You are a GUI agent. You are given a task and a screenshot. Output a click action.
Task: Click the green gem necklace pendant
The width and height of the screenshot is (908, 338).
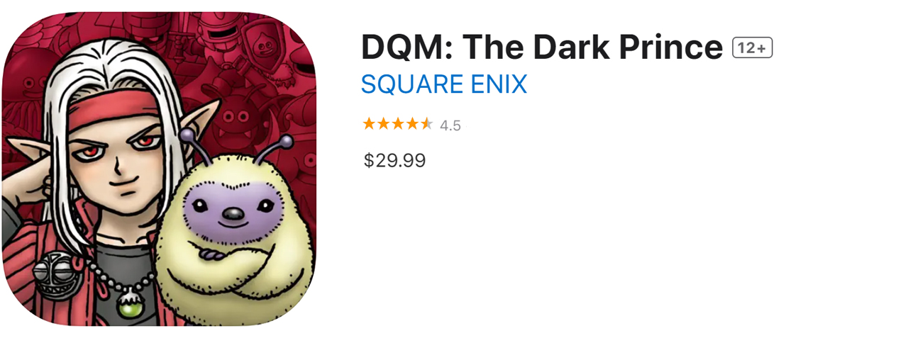tap(130, 307)
